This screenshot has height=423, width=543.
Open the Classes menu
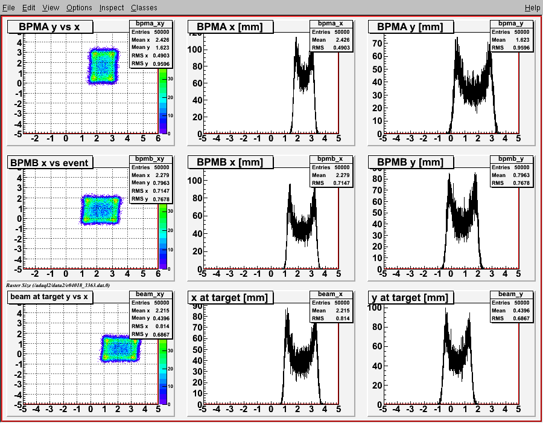(x=144, y=8)
